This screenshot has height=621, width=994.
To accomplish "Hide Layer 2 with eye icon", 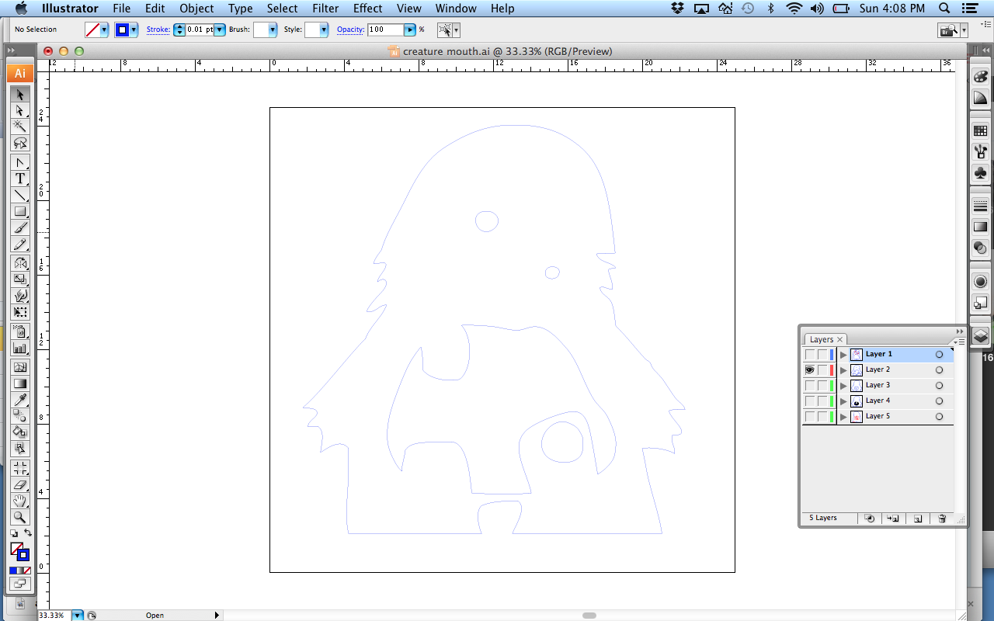I will tap(810, 370).
